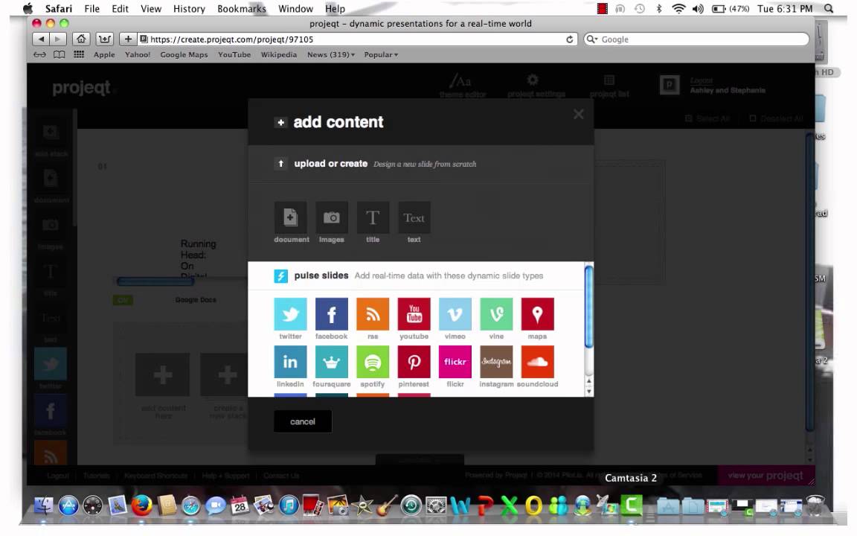
Task: Click the Google search field
Action: click(697, 39)
